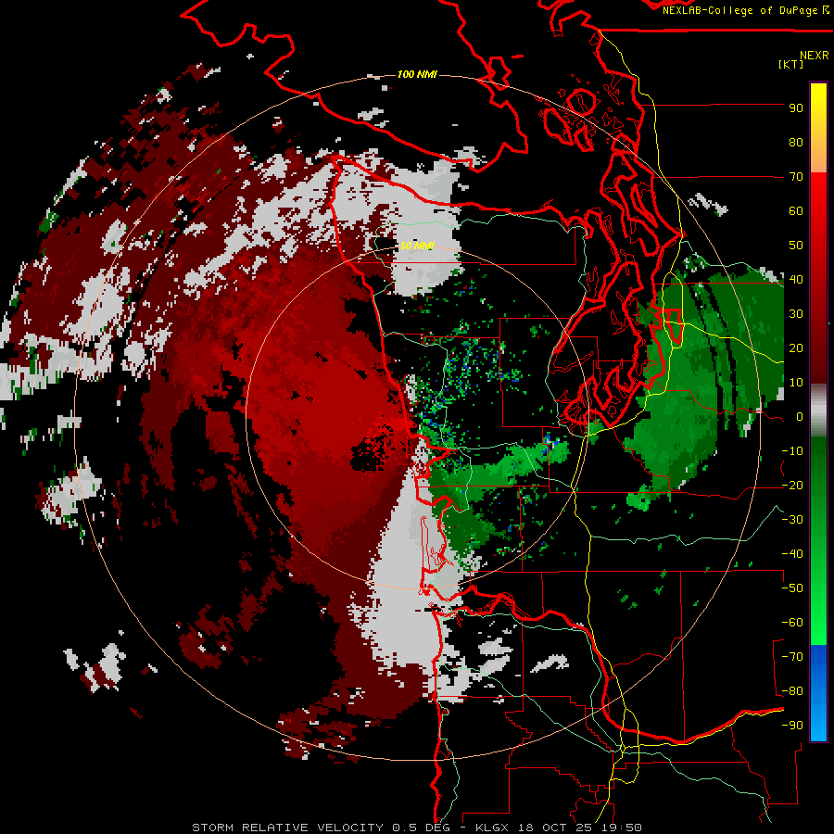The width and height of the screenshot is (834, 834).
Task: Click the -10 value on the velocity scale
Action: point(792,451)
